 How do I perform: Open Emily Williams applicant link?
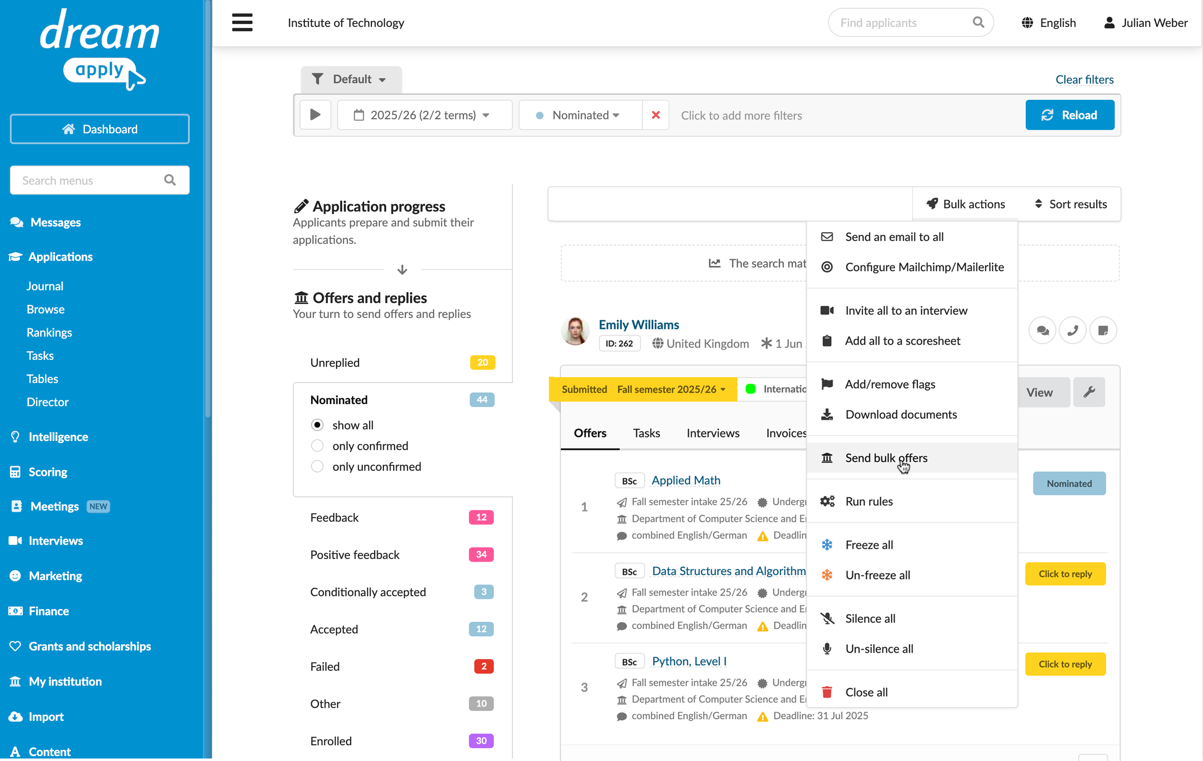[x=638, y=325]
